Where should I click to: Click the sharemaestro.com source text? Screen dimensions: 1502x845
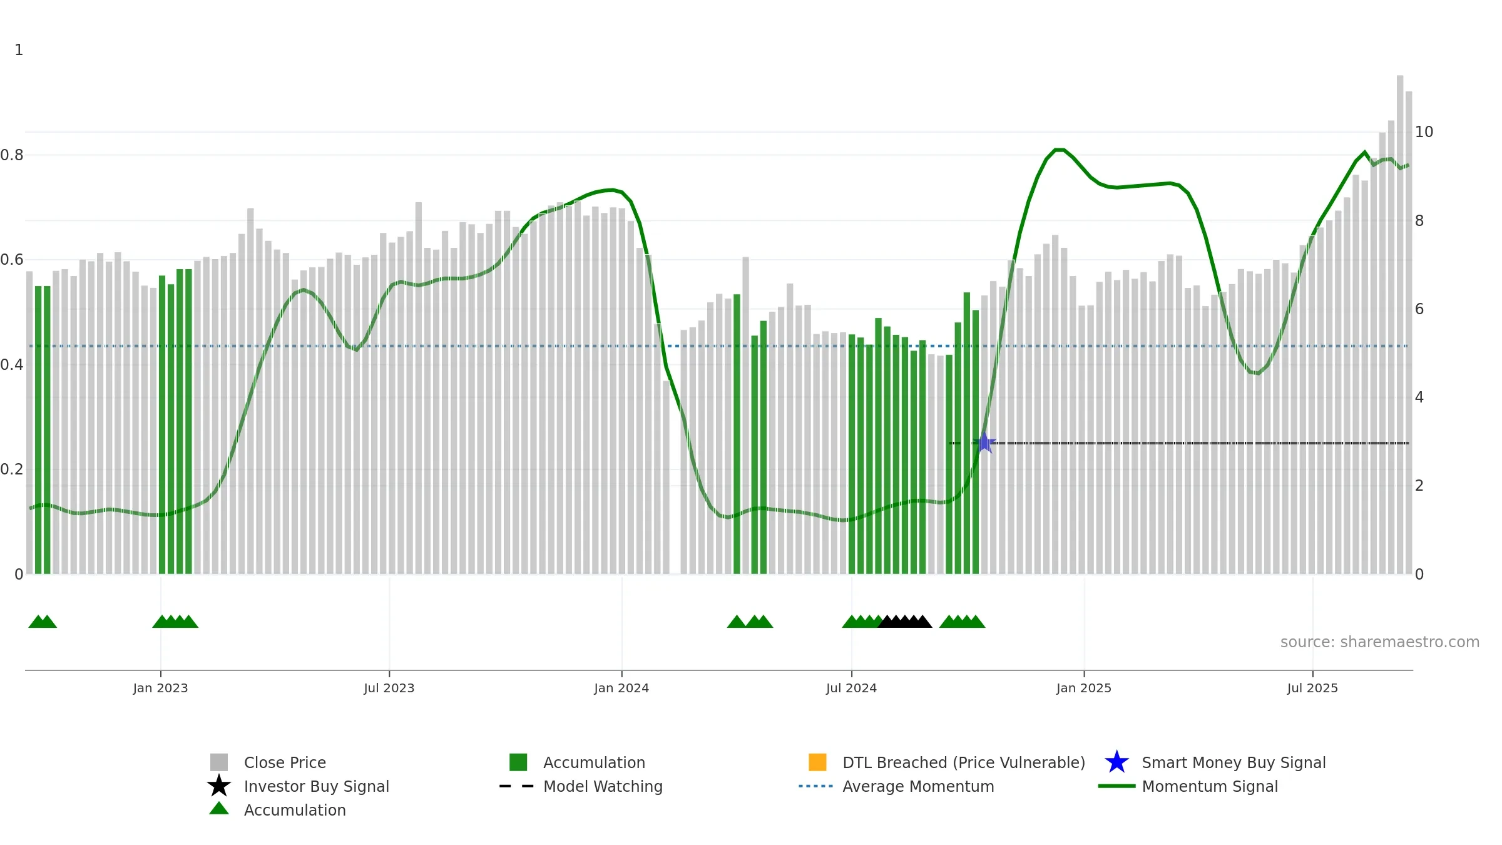(1380, 642)
